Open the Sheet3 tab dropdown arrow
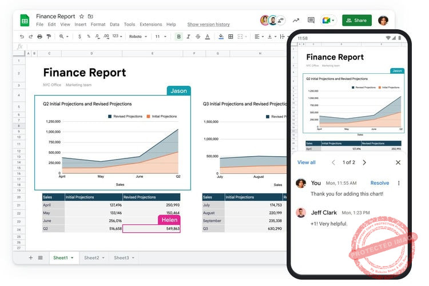Image resolution: width=429 pixels, height=286 pixels. (133, 258)
